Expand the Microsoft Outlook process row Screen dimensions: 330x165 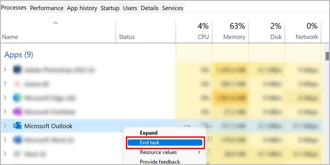[x=5, y=126]
